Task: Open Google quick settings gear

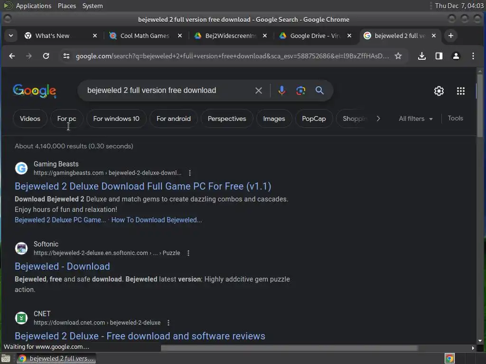Action: click(x=439, y=91)
